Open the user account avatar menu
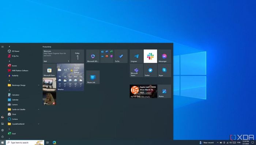The width and height of the screenshot is (256, 145). [3, 117]
